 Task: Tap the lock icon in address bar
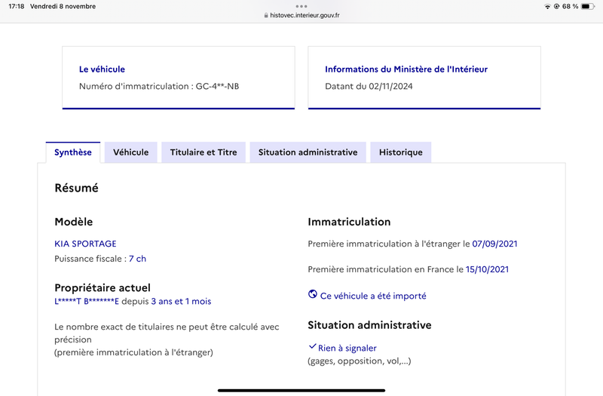(266, 15)
